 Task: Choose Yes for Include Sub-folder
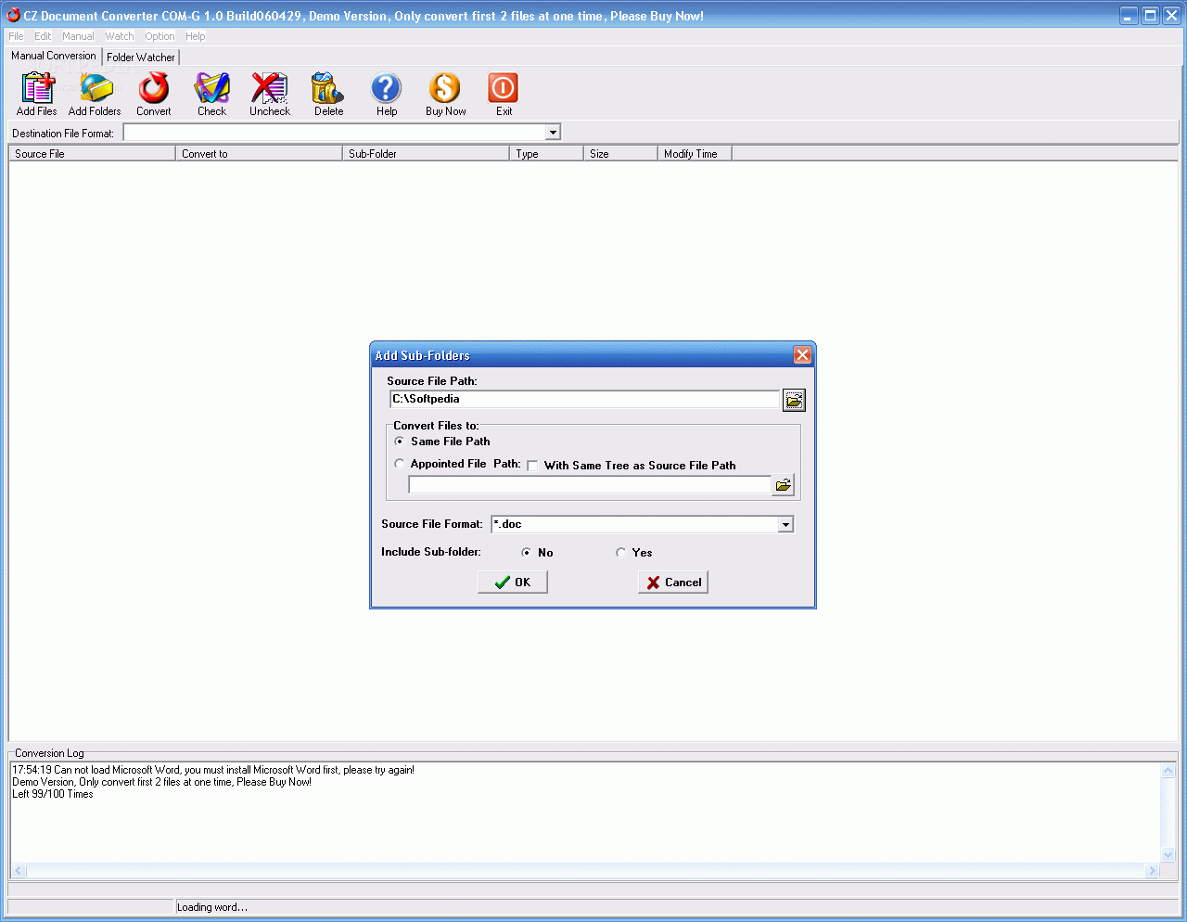[x=621, y=553]
